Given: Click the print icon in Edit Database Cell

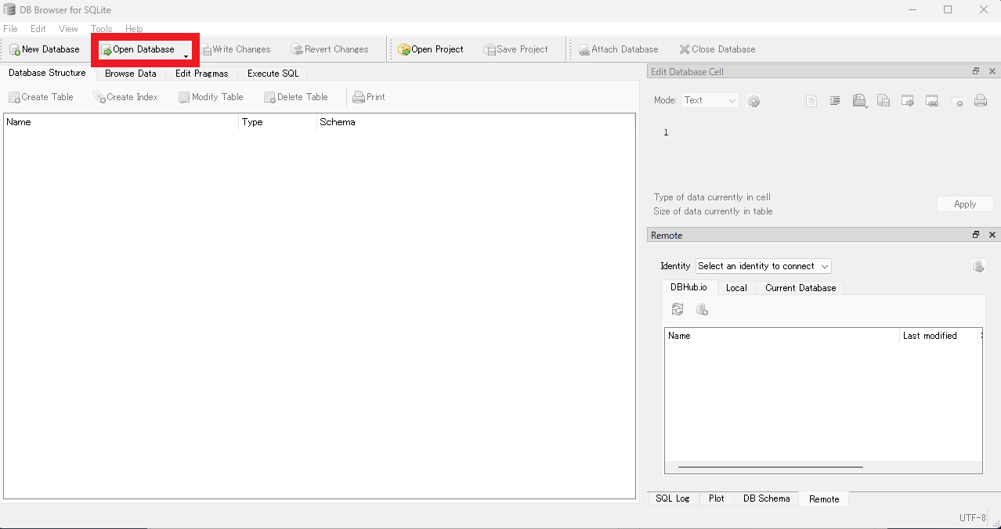Looking at the screenshot, I should (x=980, y=101).
